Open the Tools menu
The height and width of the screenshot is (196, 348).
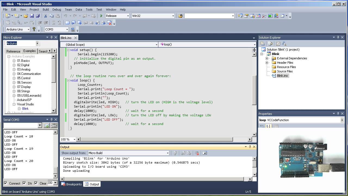click(x=89, y=10)
